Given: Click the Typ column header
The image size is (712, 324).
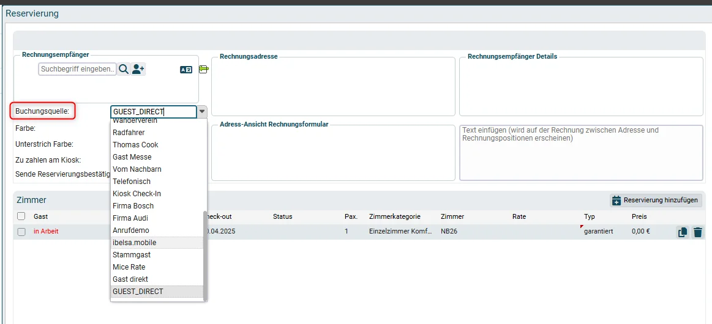Looking at the screenshot, I should [589, 216].
